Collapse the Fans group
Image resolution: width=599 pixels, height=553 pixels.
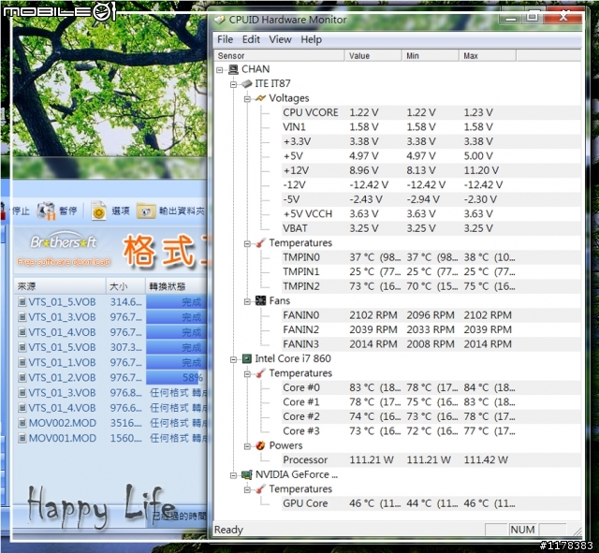(x=247, y=301)
